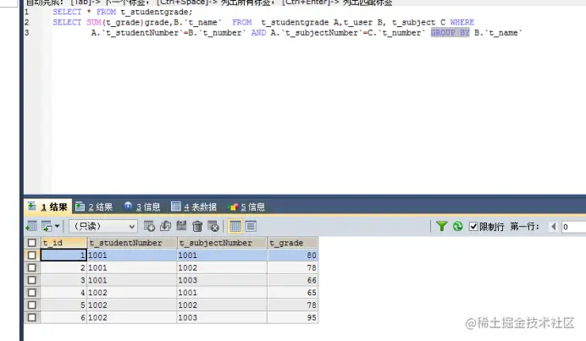586x341 pixels.
Task: Click the export result set icon
Action: pyautogui.click(x=31, y=226)
